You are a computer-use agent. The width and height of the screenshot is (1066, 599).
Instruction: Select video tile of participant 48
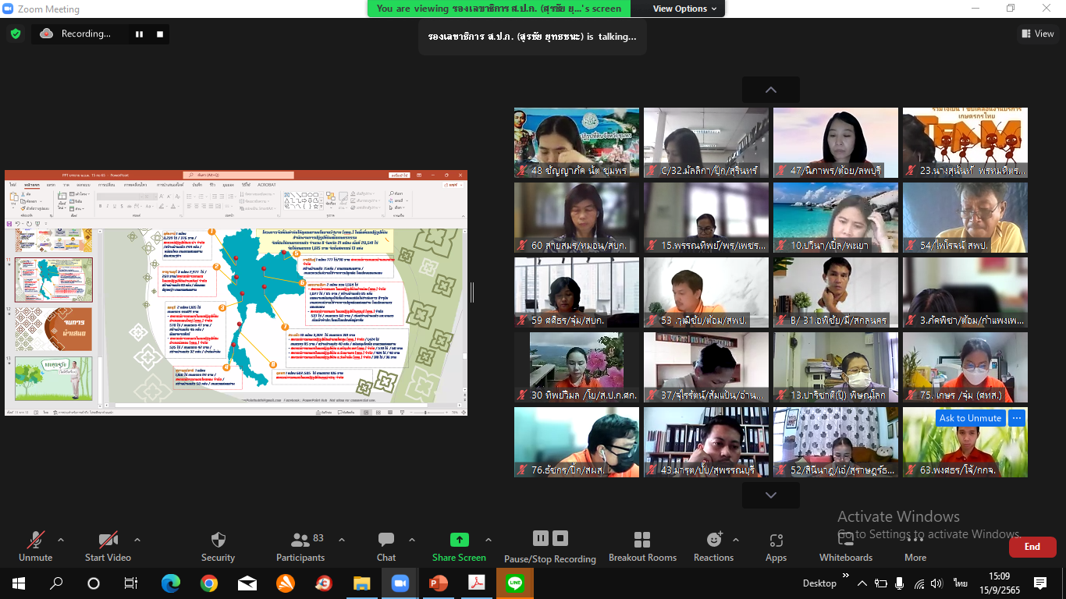[x=577, y=143]
